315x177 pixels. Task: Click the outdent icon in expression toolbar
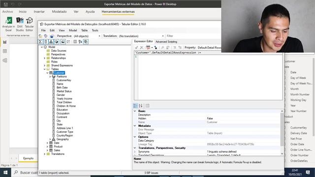[x=180, y=48]
